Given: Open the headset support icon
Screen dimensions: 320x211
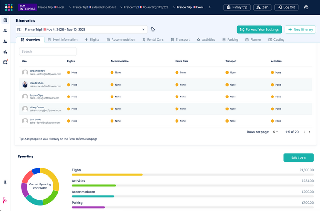Looking at the screenshot, I should pyautogui.click(x=306, y=7).
